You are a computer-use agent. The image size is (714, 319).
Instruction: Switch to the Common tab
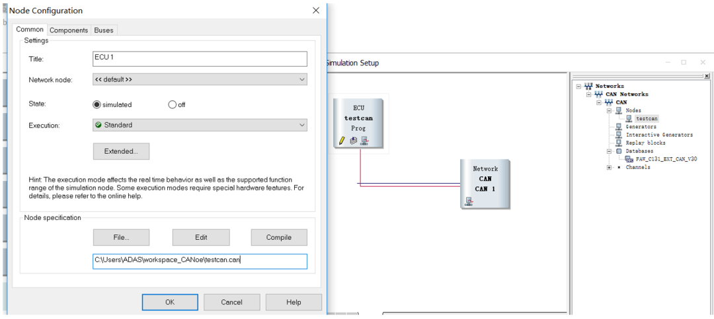(30, 29)
